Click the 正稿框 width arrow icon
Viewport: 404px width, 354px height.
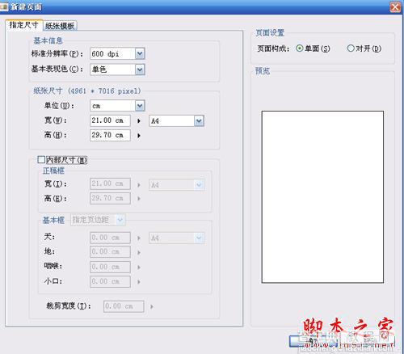[139, 185]
